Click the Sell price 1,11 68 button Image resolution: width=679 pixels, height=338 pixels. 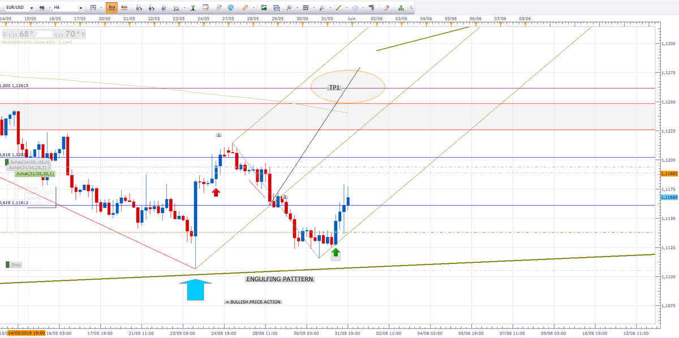[18, 34]
